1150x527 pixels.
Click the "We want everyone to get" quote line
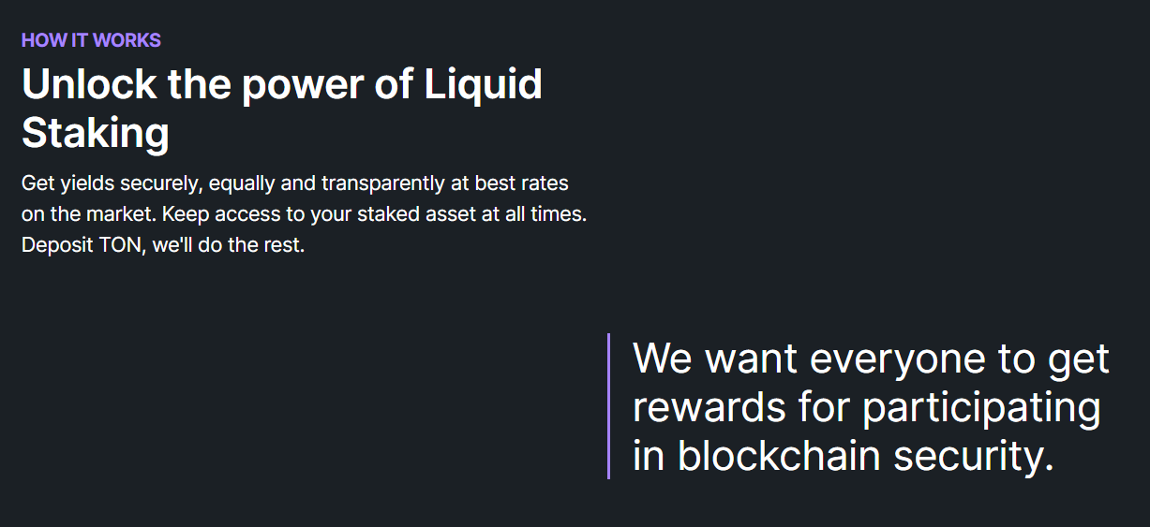click(871, 359)
